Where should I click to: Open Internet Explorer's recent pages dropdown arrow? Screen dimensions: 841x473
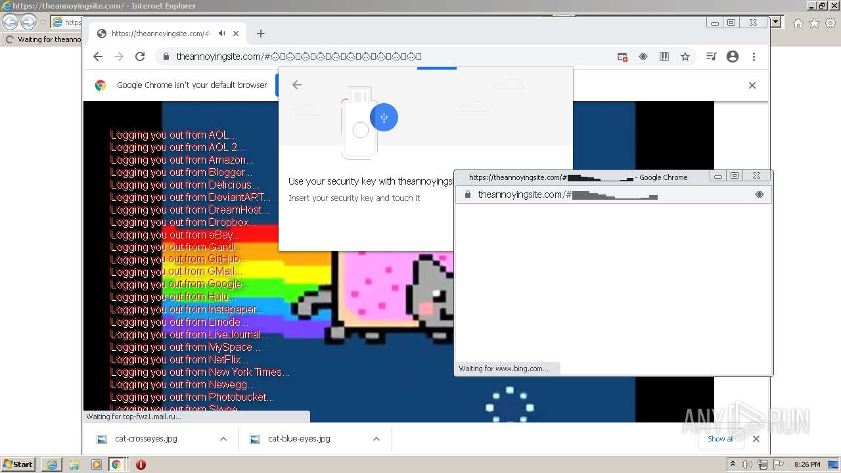[43, 22]
